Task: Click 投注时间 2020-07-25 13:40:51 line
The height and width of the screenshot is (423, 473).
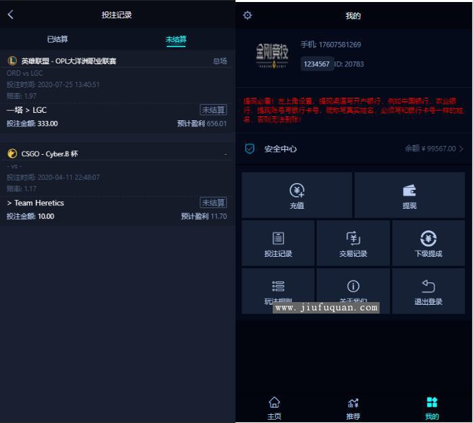Action: [53, 84]
